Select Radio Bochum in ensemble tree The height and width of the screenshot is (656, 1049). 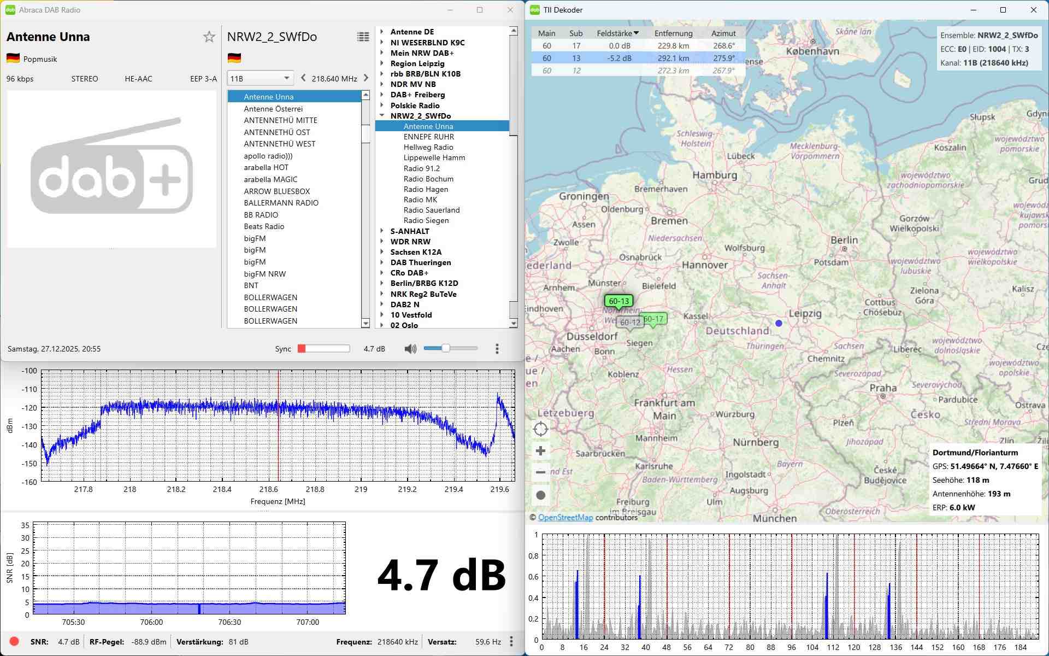point(428,179)
